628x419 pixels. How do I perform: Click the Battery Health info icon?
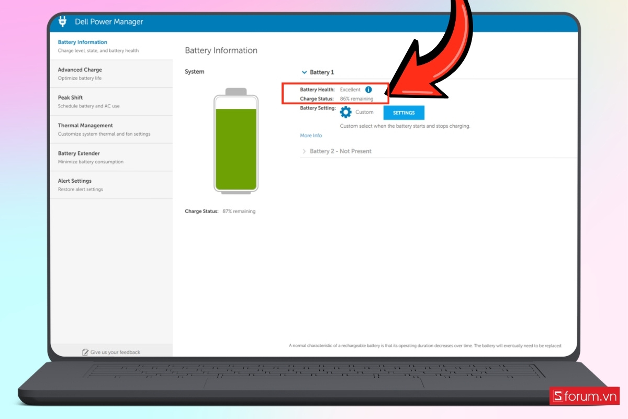point(368,90)
